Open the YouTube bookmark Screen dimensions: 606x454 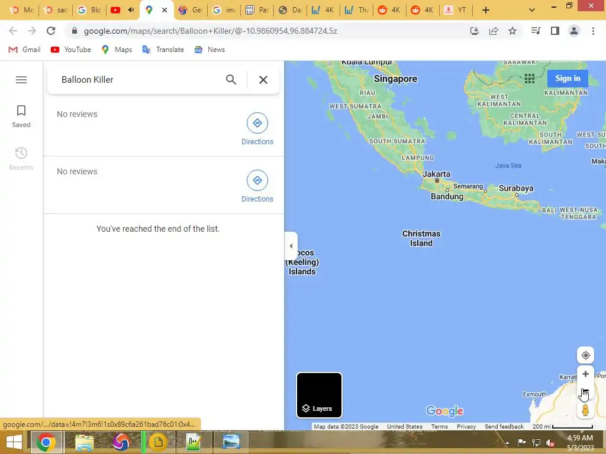point(71,50)
